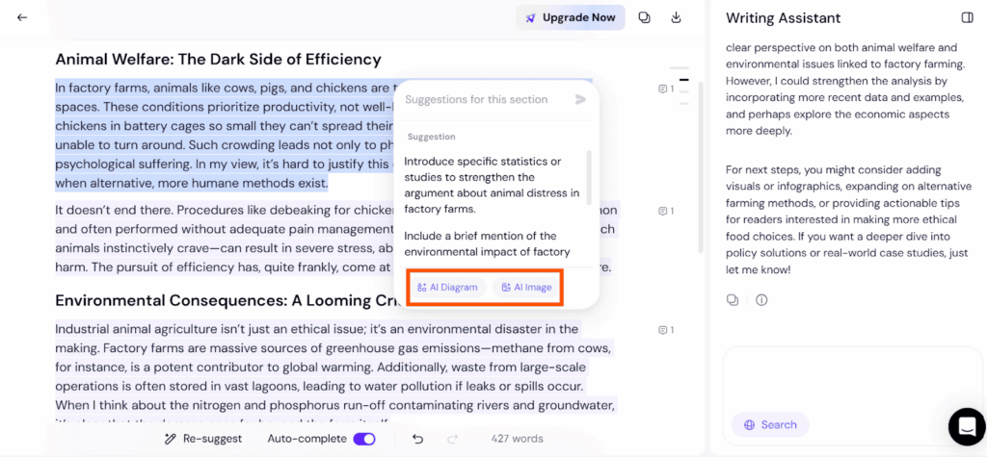Click the download icon in the top bar
Image resolution: width=987 pixels, height=457 pixels.
(x=676, y=17)
